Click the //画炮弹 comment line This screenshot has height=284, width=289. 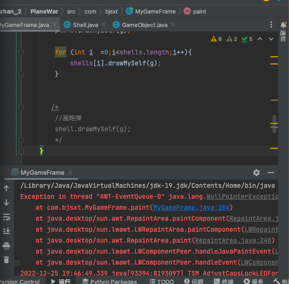click(x=68, y=118)
